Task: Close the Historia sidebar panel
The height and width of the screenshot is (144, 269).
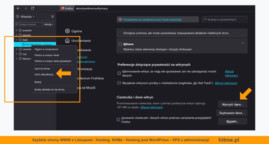Action: point(52,16)
